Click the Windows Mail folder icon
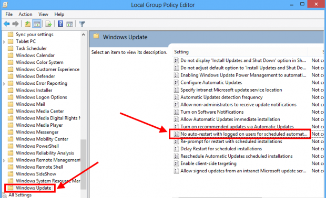 11,104
